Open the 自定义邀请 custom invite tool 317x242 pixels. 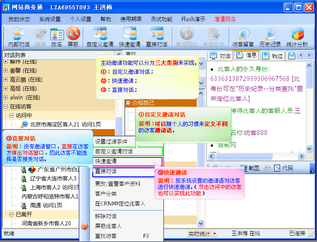[x=100, y=37]
